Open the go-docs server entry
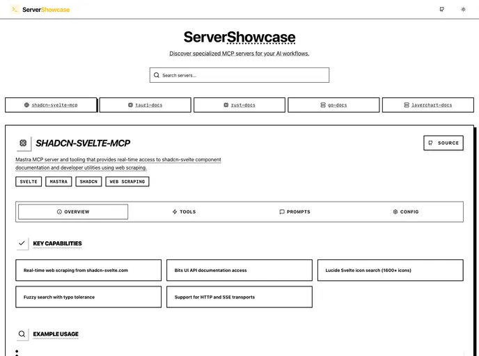Screen dimensions: 479x356 click(x=333, y=105)
